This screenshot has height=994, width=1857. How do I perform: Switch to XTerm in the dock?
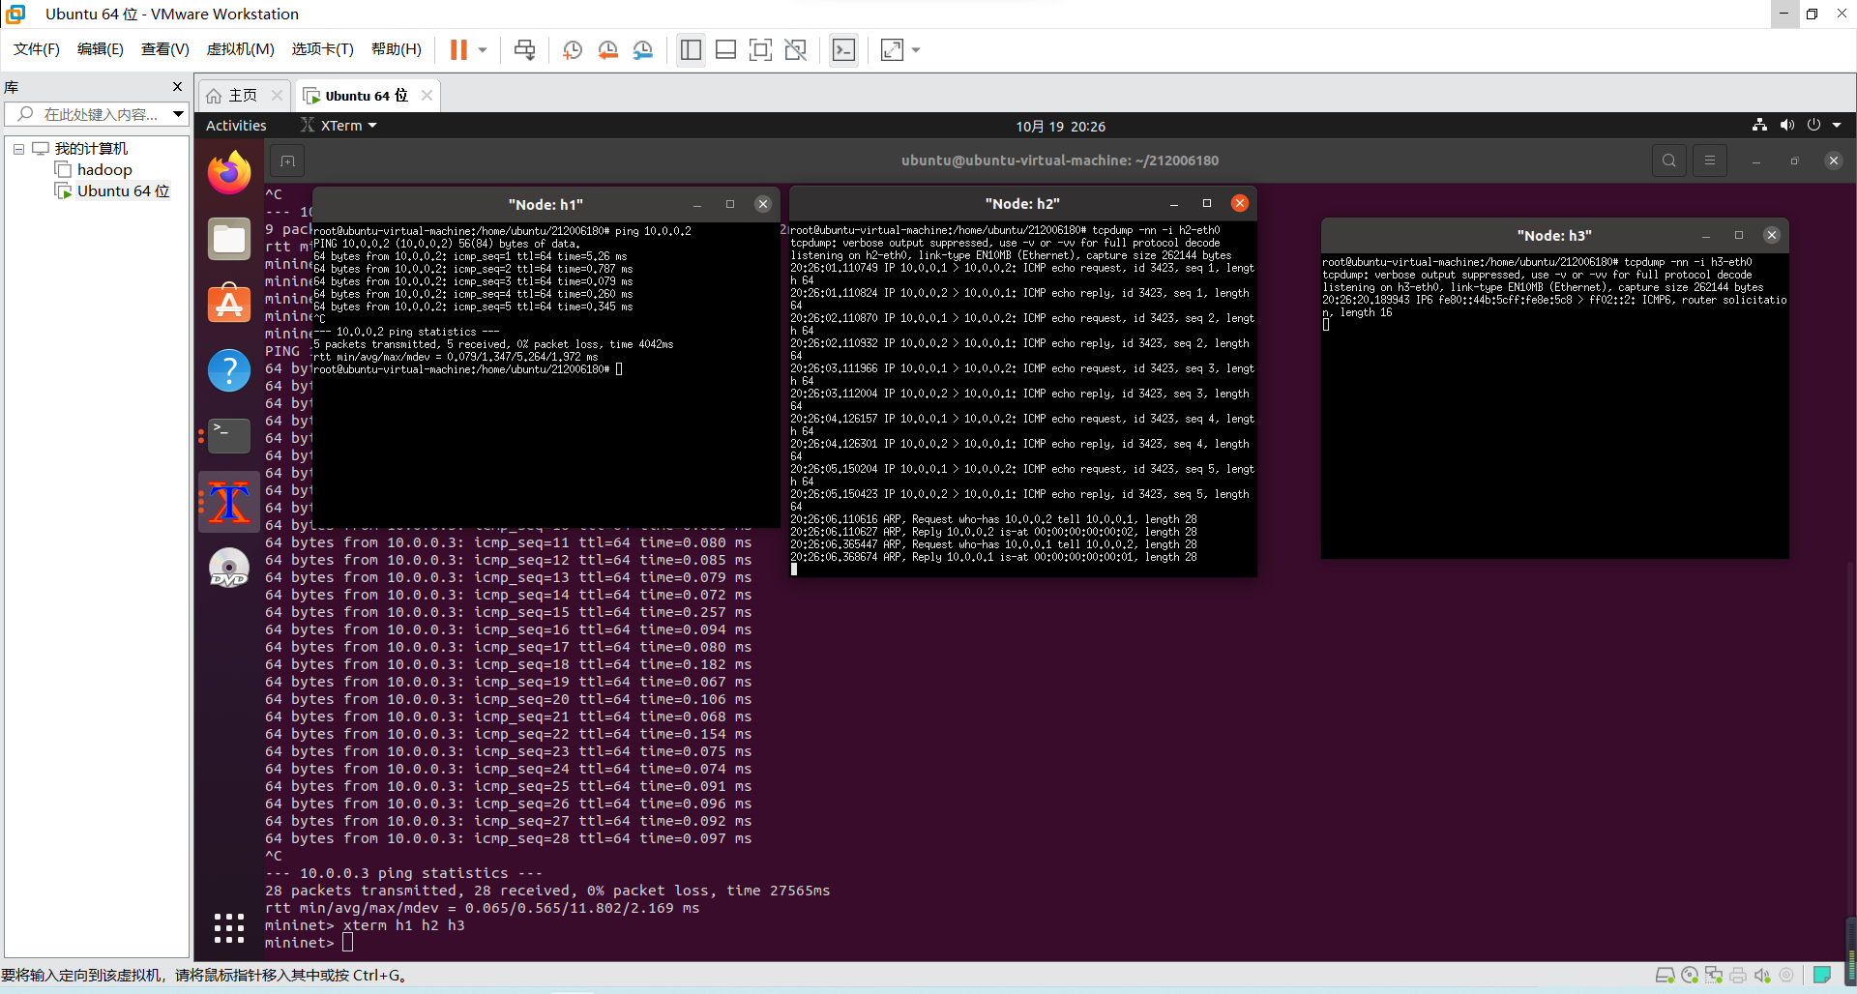[229, 502]
